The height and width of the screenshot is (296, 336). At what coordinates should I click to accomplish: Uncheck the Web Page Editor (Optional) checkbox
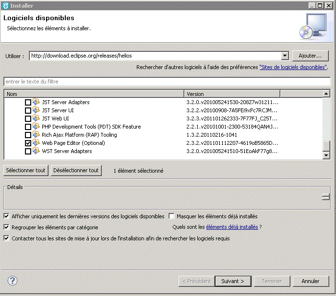(x=28, y=143)
